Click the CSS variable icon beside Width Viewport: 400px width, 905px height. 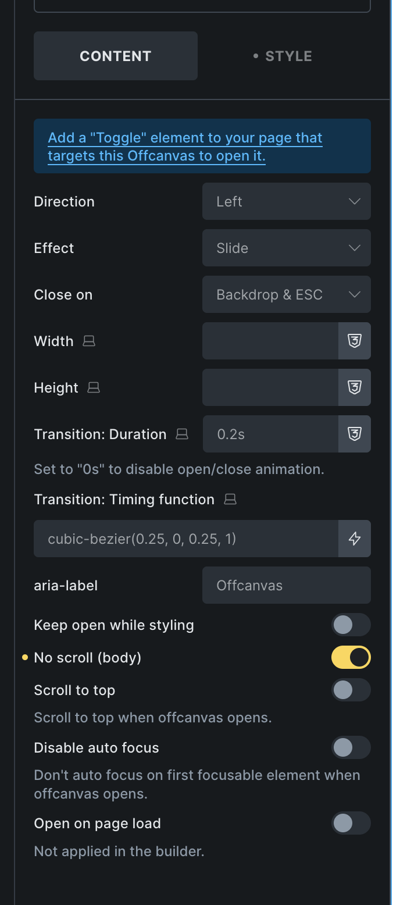pos(355,341)
